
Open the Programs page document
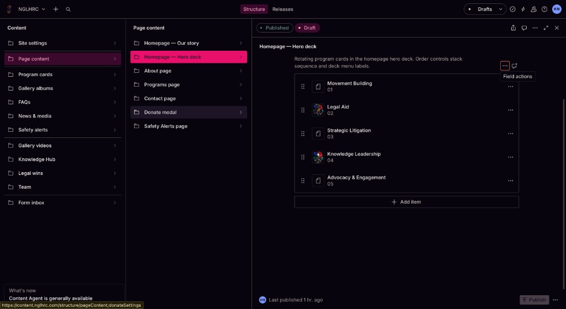[188, 84]
